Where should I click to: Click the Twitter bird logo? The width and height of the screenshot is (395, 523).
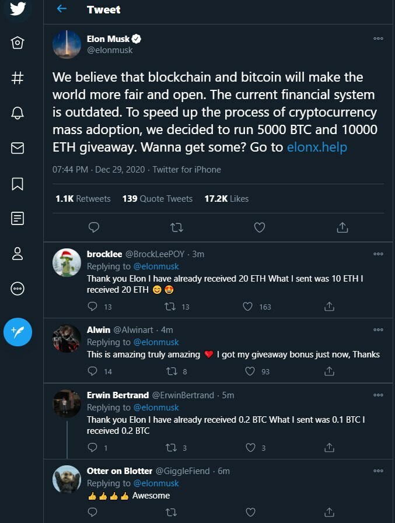(x=18, y=10)
